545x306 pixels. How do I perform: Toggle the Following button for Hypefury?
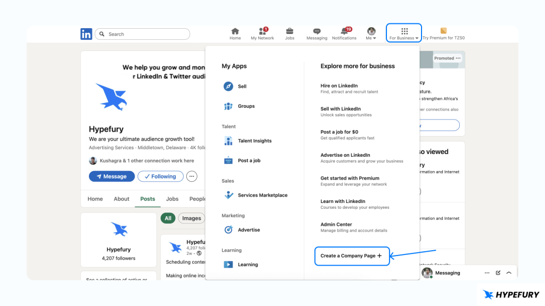click(160, 176)
